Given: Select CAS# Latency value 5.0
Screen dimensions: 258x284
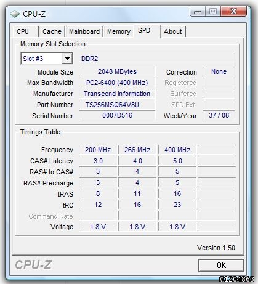Looking at the screenshot, I should pos(177,161).
